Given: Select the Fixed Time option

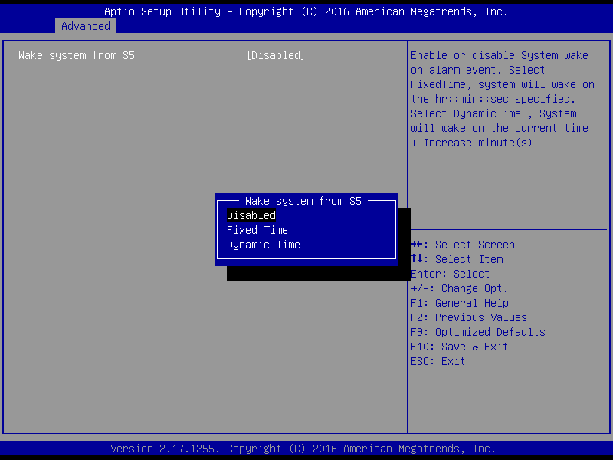Looking at the screenshot, I should pos(257,230).
